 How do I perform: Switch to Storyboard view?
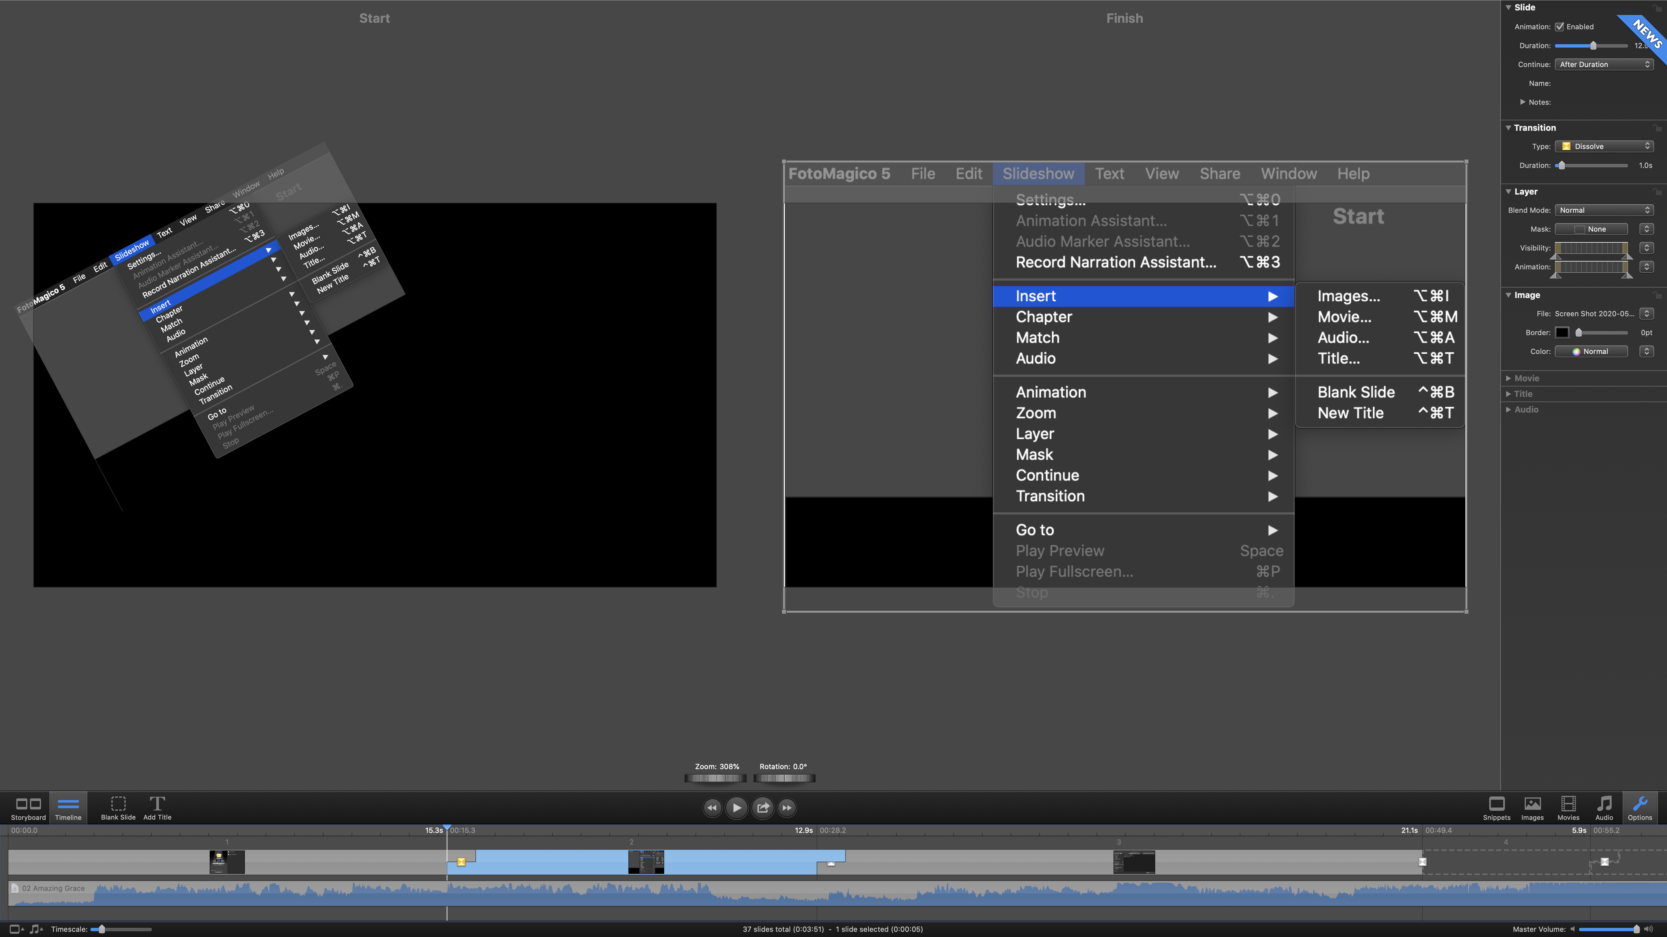(x=28, y=807)
